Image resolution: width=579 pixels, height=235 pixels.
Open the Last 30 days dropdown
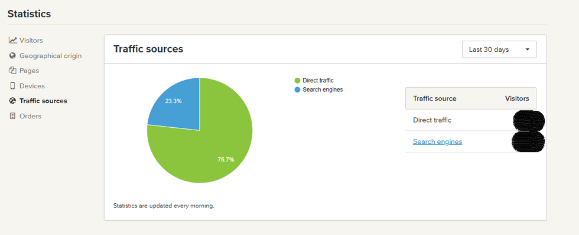coord(499,49)
